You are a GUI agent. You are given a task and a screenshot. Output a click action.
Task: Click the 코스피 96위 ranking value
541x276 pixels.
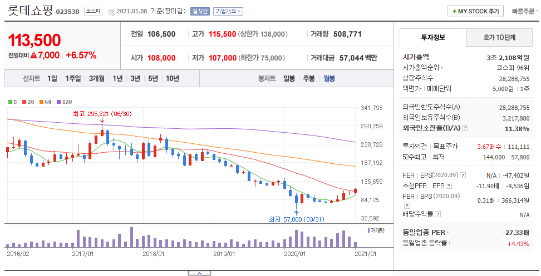click(513, 68)
